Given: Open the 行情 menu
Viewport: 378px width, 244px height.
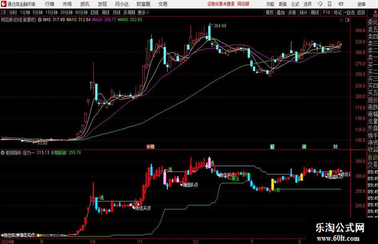Looking at the screenshot, I should pos(50,4).
